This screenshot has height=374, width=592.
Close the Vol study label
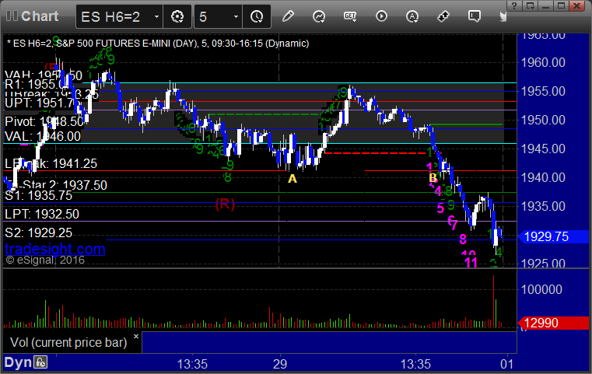point(136,336)
